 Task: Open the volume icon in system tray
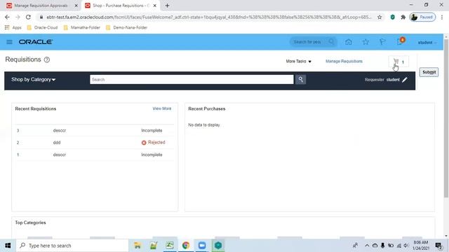tap(406, 246)
